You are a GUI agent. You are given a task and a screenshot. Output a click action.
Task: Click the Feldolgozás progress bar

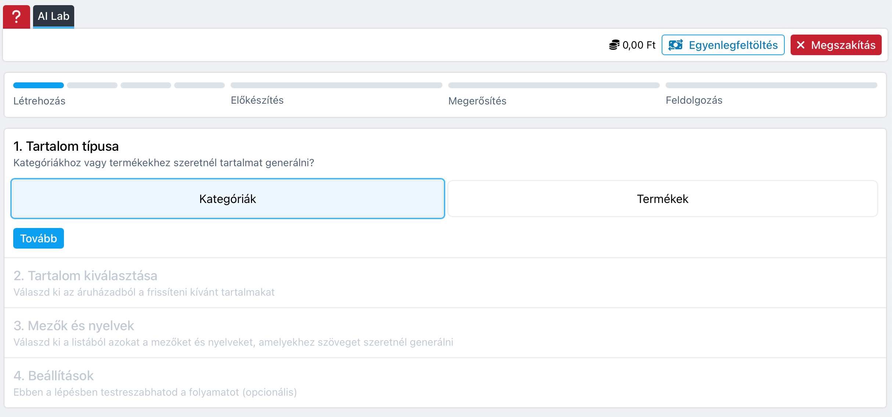pos(771,85)
